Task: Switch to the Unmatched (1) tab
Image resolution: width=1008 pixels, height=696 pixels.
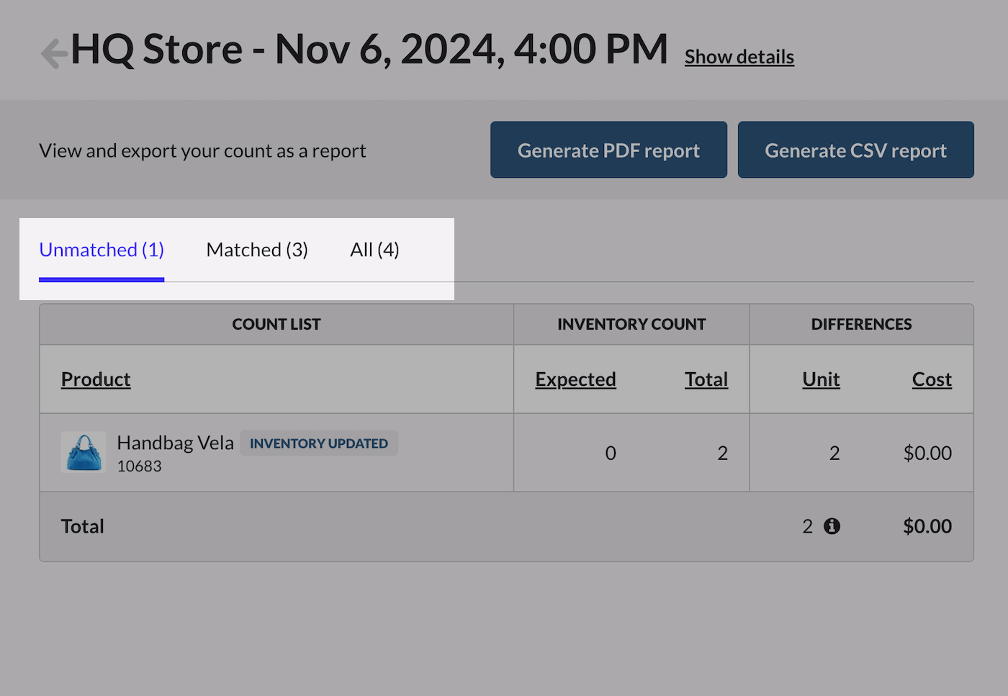Action: (x=102, y=250)
